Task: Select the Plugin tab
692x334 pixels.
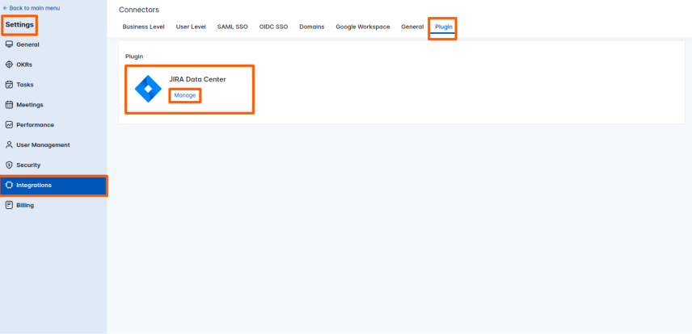Action: coord(444,27)
